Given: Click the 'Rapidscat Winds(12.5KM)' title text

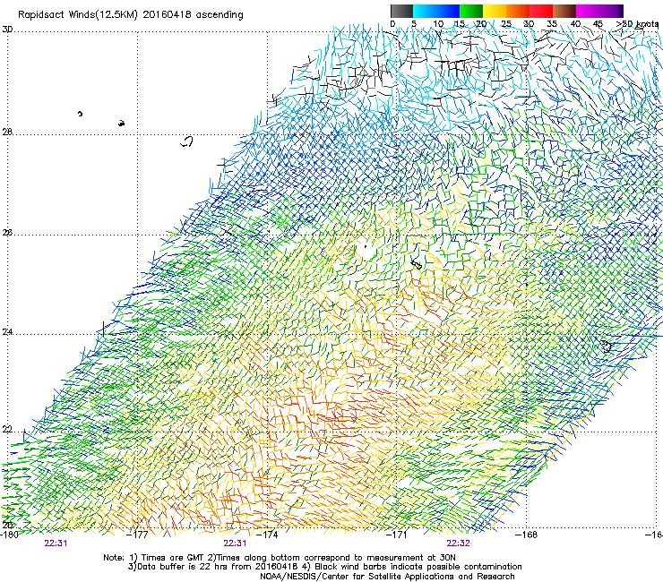Looking at the screenshot, I should 78,15.
